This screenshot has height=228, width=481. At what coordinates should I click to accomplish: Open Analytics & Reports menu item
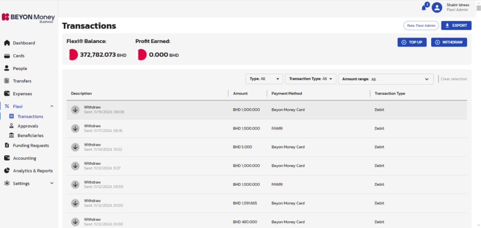coord(33,171)
